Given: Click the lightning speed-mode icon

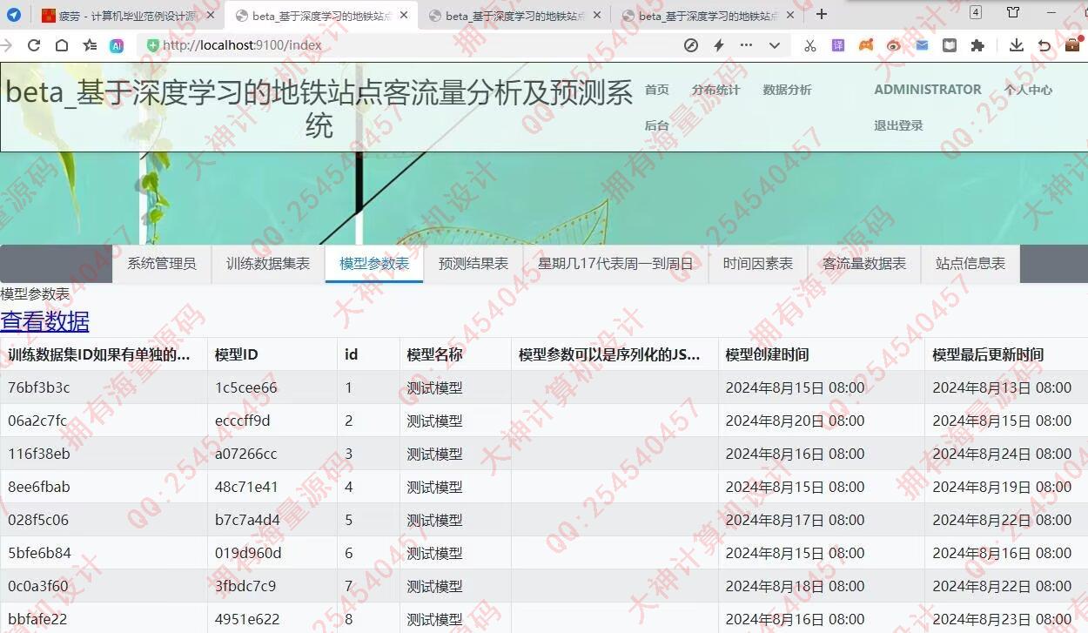Looking at the screenshot, I should pyautogui.click(x=719, y=45).
